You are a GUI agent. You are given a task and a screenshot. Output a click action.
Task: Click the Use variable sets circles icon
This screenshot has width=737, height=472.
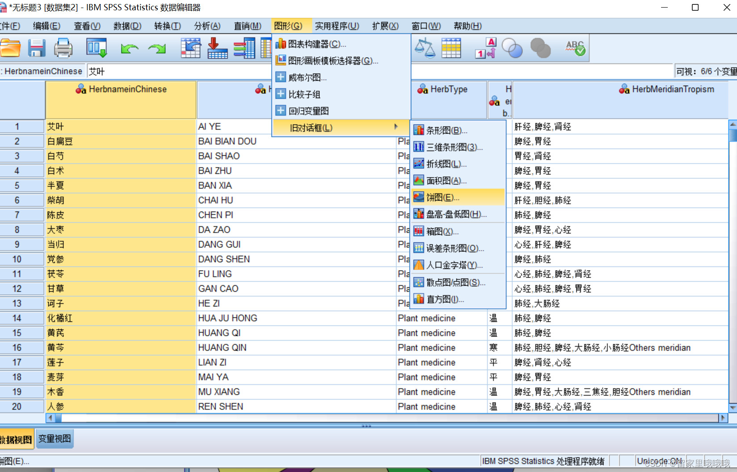512,48
